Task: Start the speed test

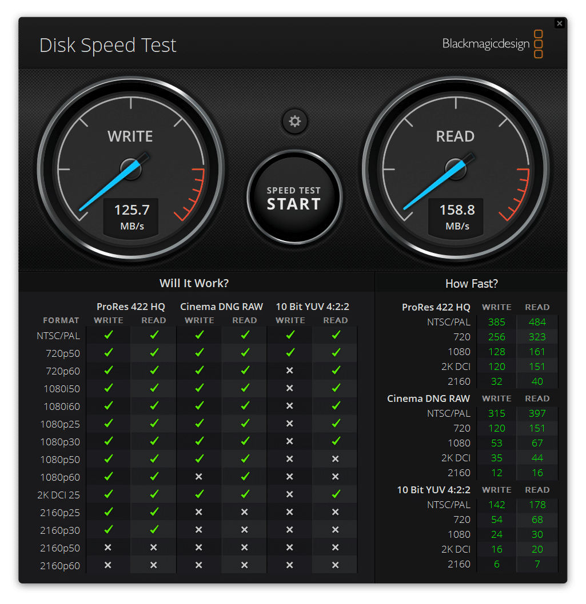Action: (294, 197)
